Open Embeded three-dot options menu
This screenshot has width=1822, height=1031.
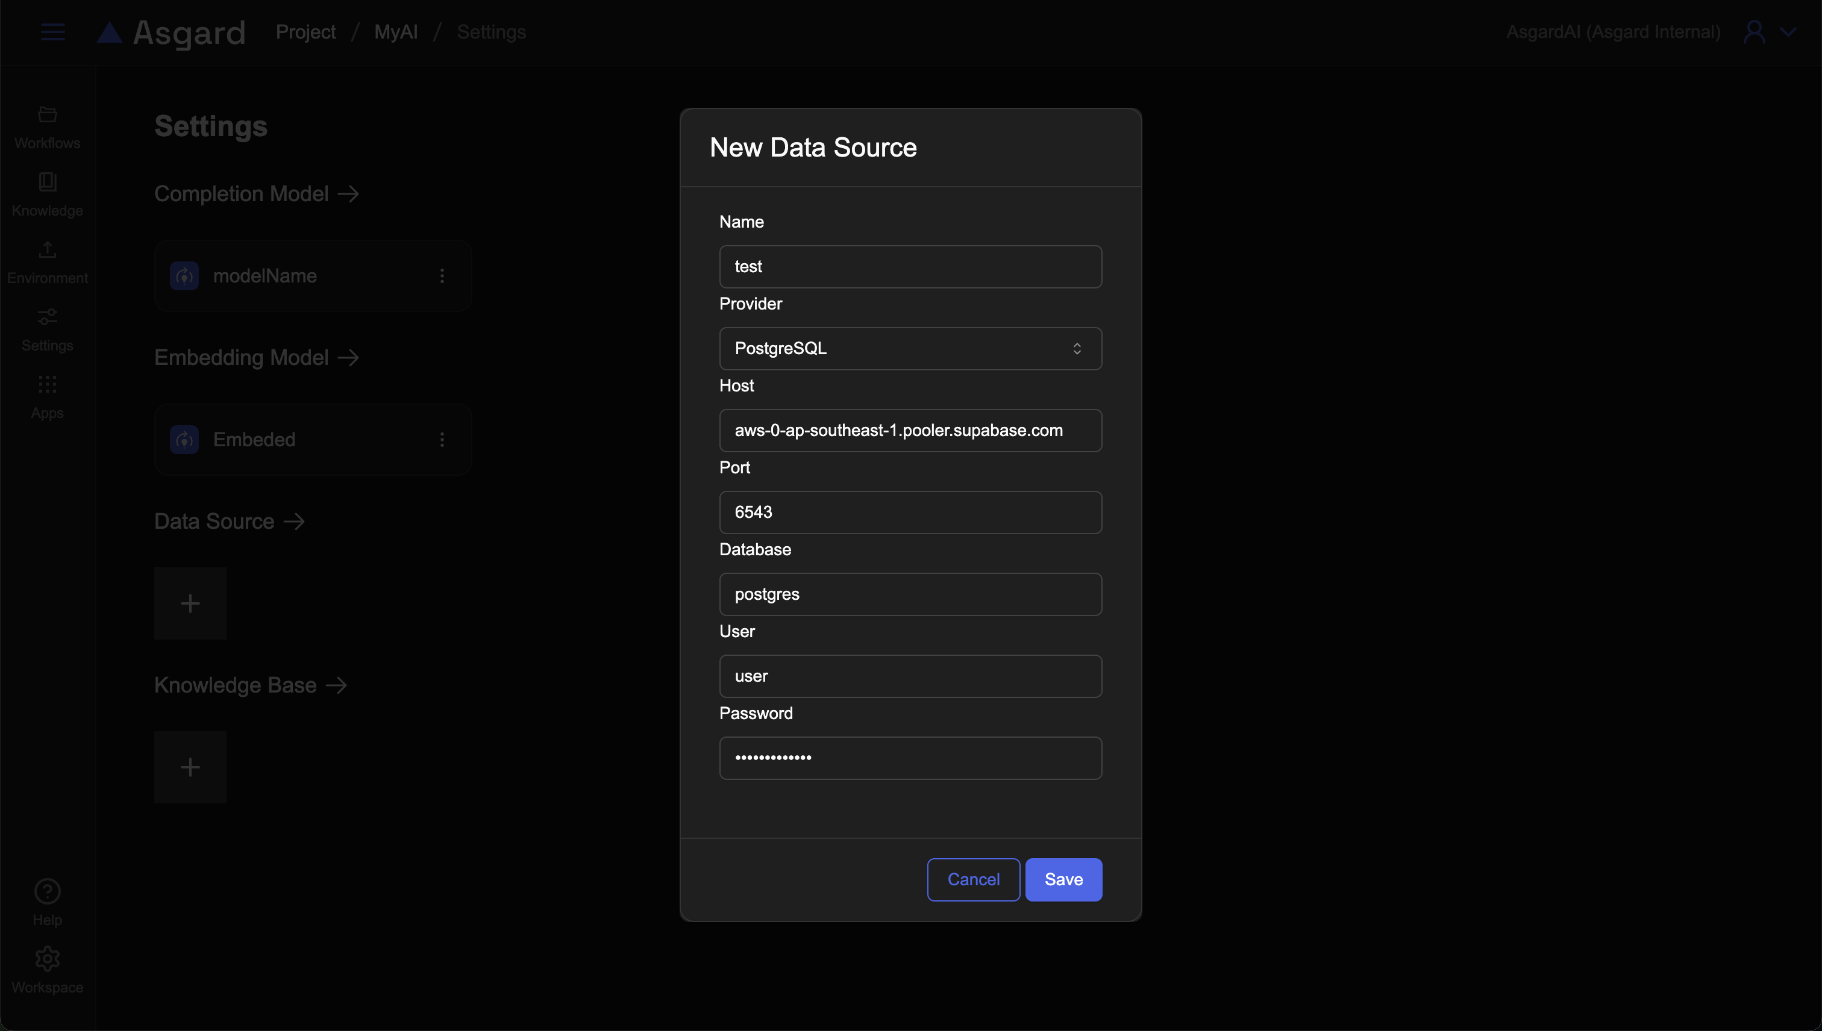[x=442, y=440]
